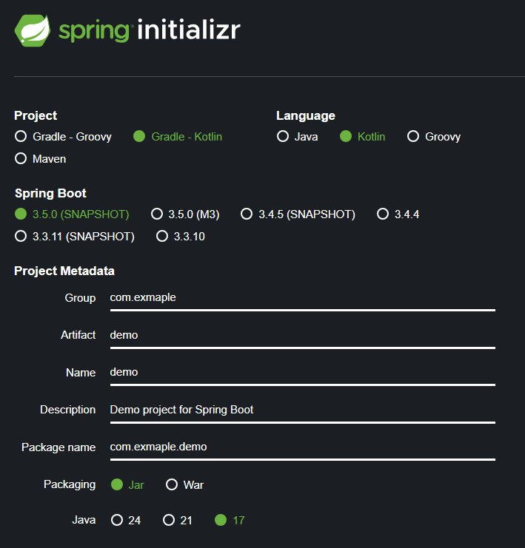This screenshot has height=548, width=525.
Task: Click the Package name input field
Action: (303, 449)
